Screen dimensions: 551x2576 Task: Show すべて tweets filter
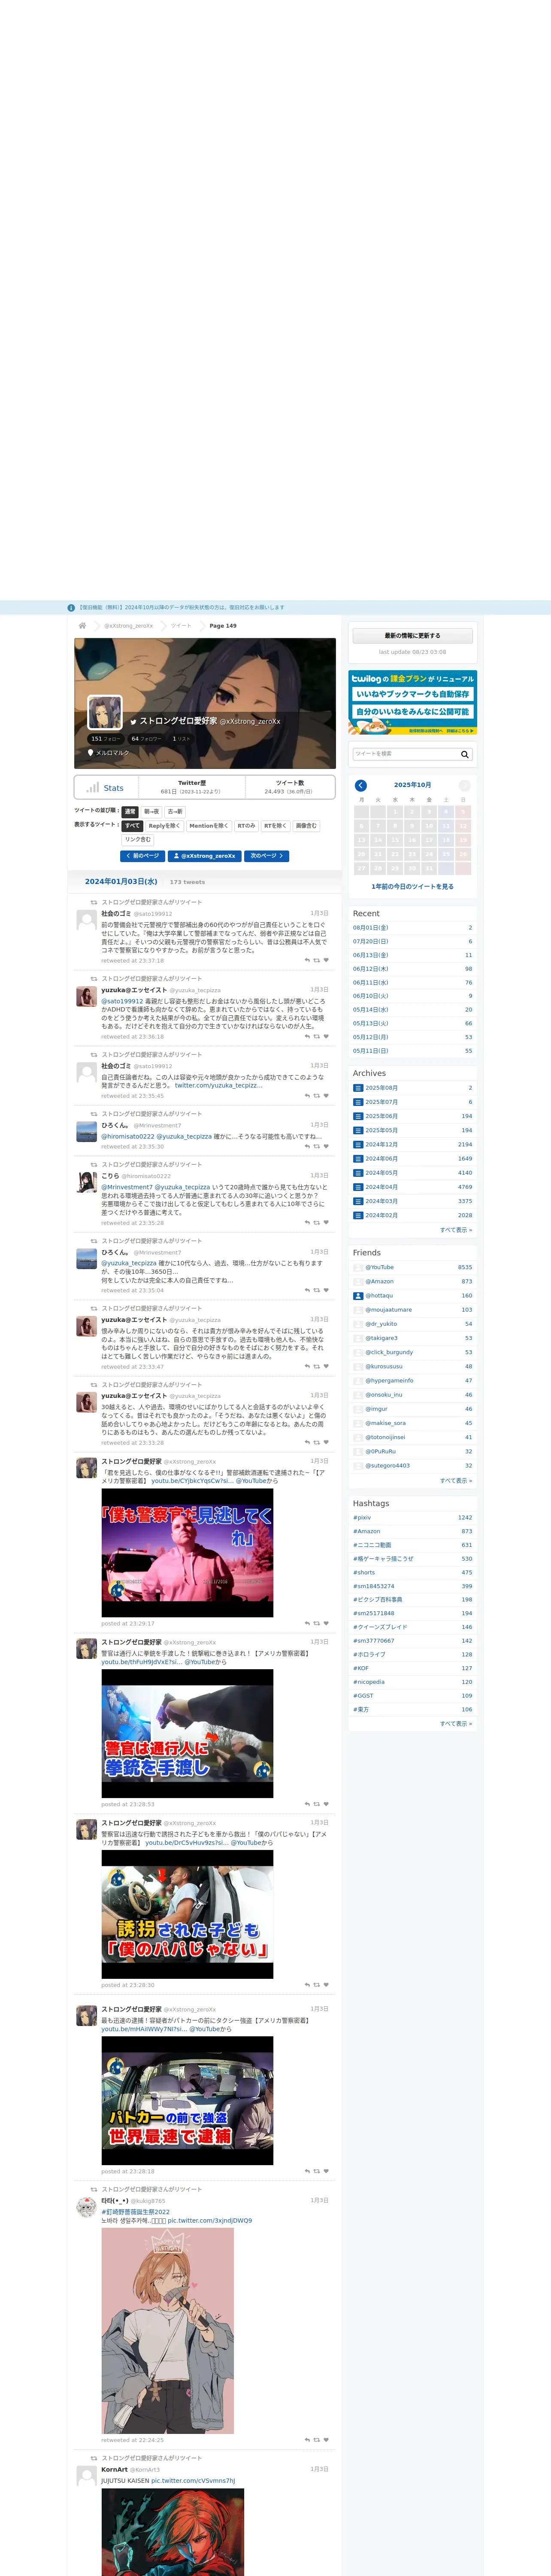pos(133,826)
